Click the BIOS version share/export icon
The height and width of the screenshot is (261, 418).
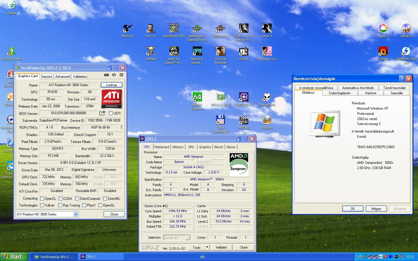(x=102, y=113)
